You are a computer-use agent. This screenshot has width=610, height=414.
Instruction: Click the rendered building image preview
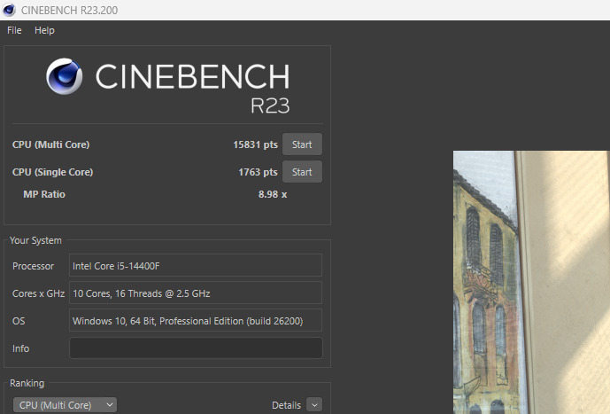(531, 283)
